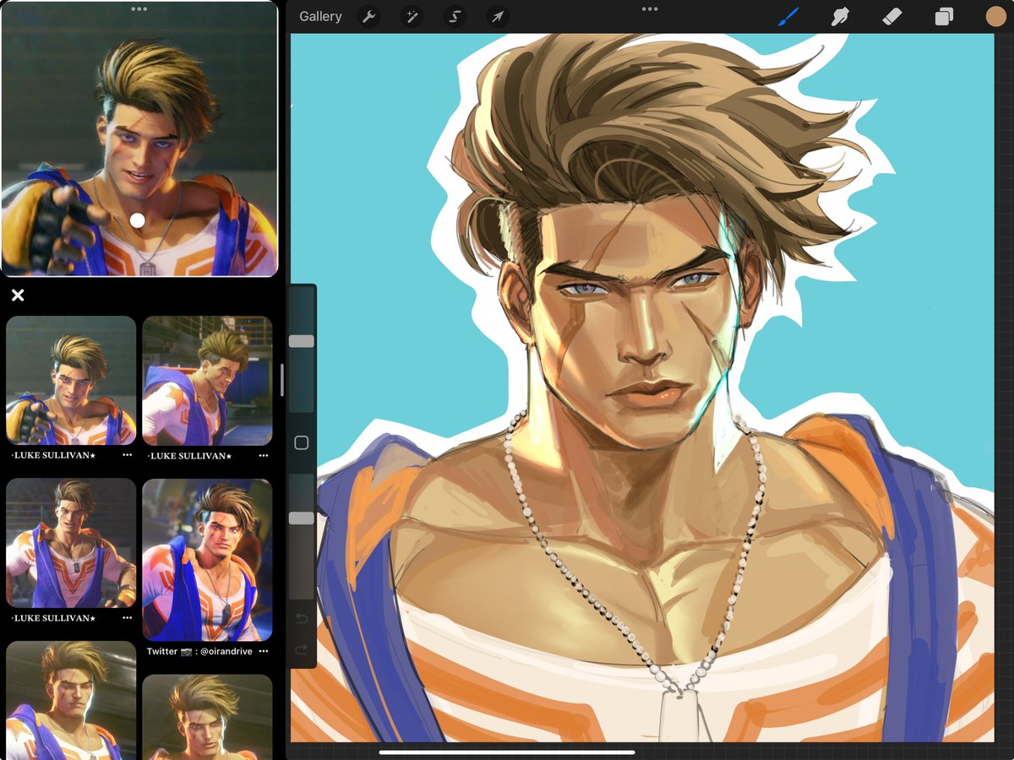Screen dimensions: 1014x760
Task: Tap the white dot on the reference image
Action: tap(138, 220)
